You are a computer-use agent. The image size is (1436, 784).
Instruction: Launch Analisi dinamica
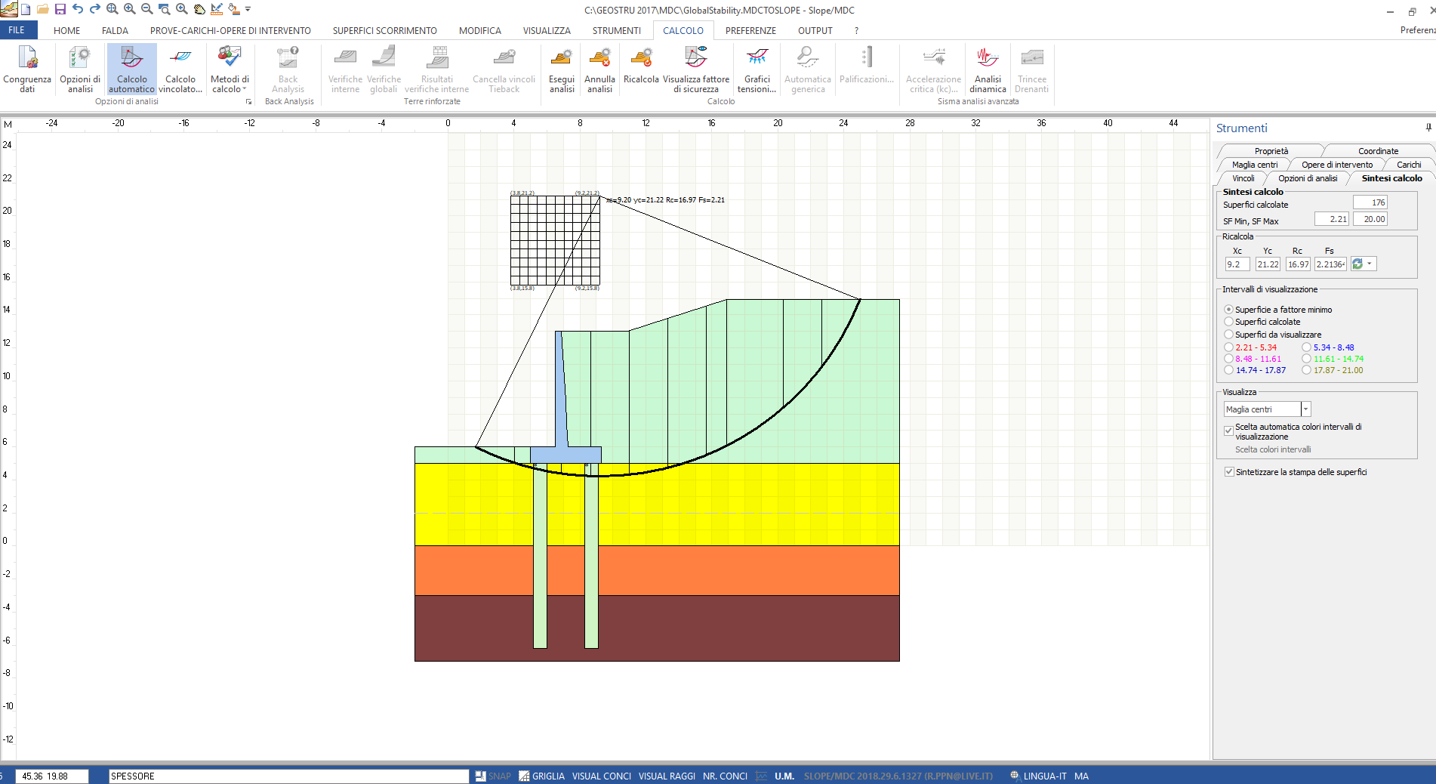[x=988, y=69]
